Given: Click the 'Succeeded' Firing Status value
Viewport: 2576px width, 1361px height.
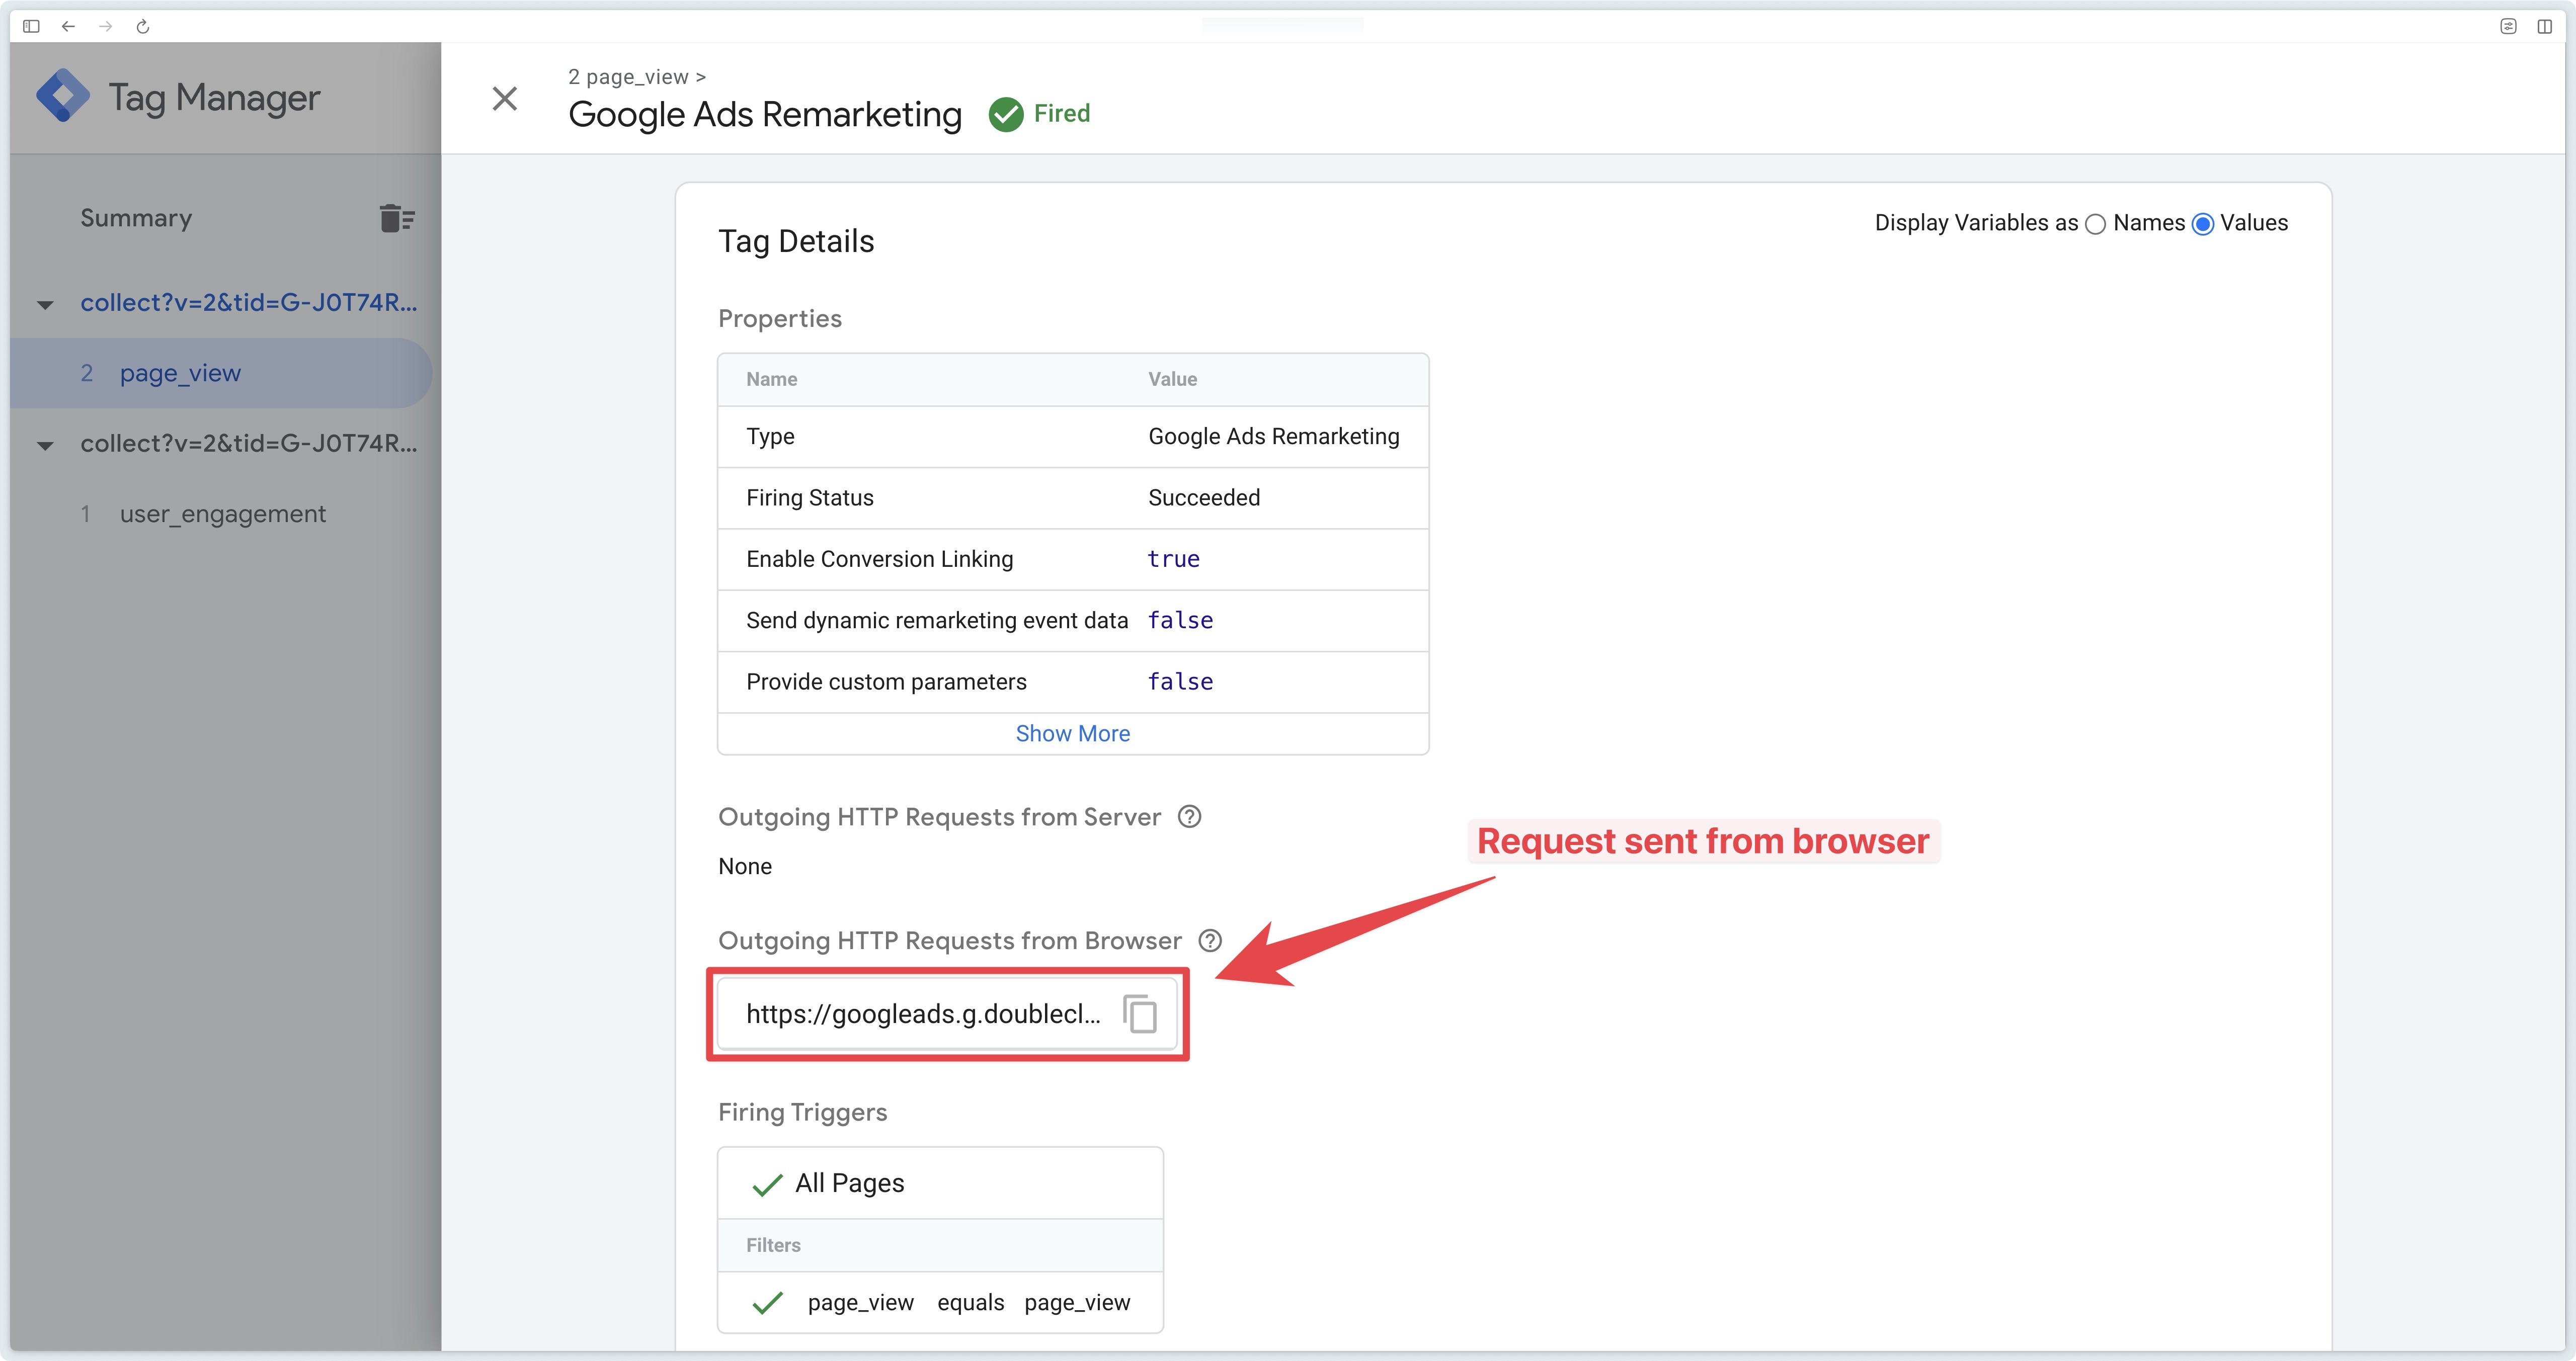Looking at the screenshot, I should pyautogui.click(x=1204, y=498).
